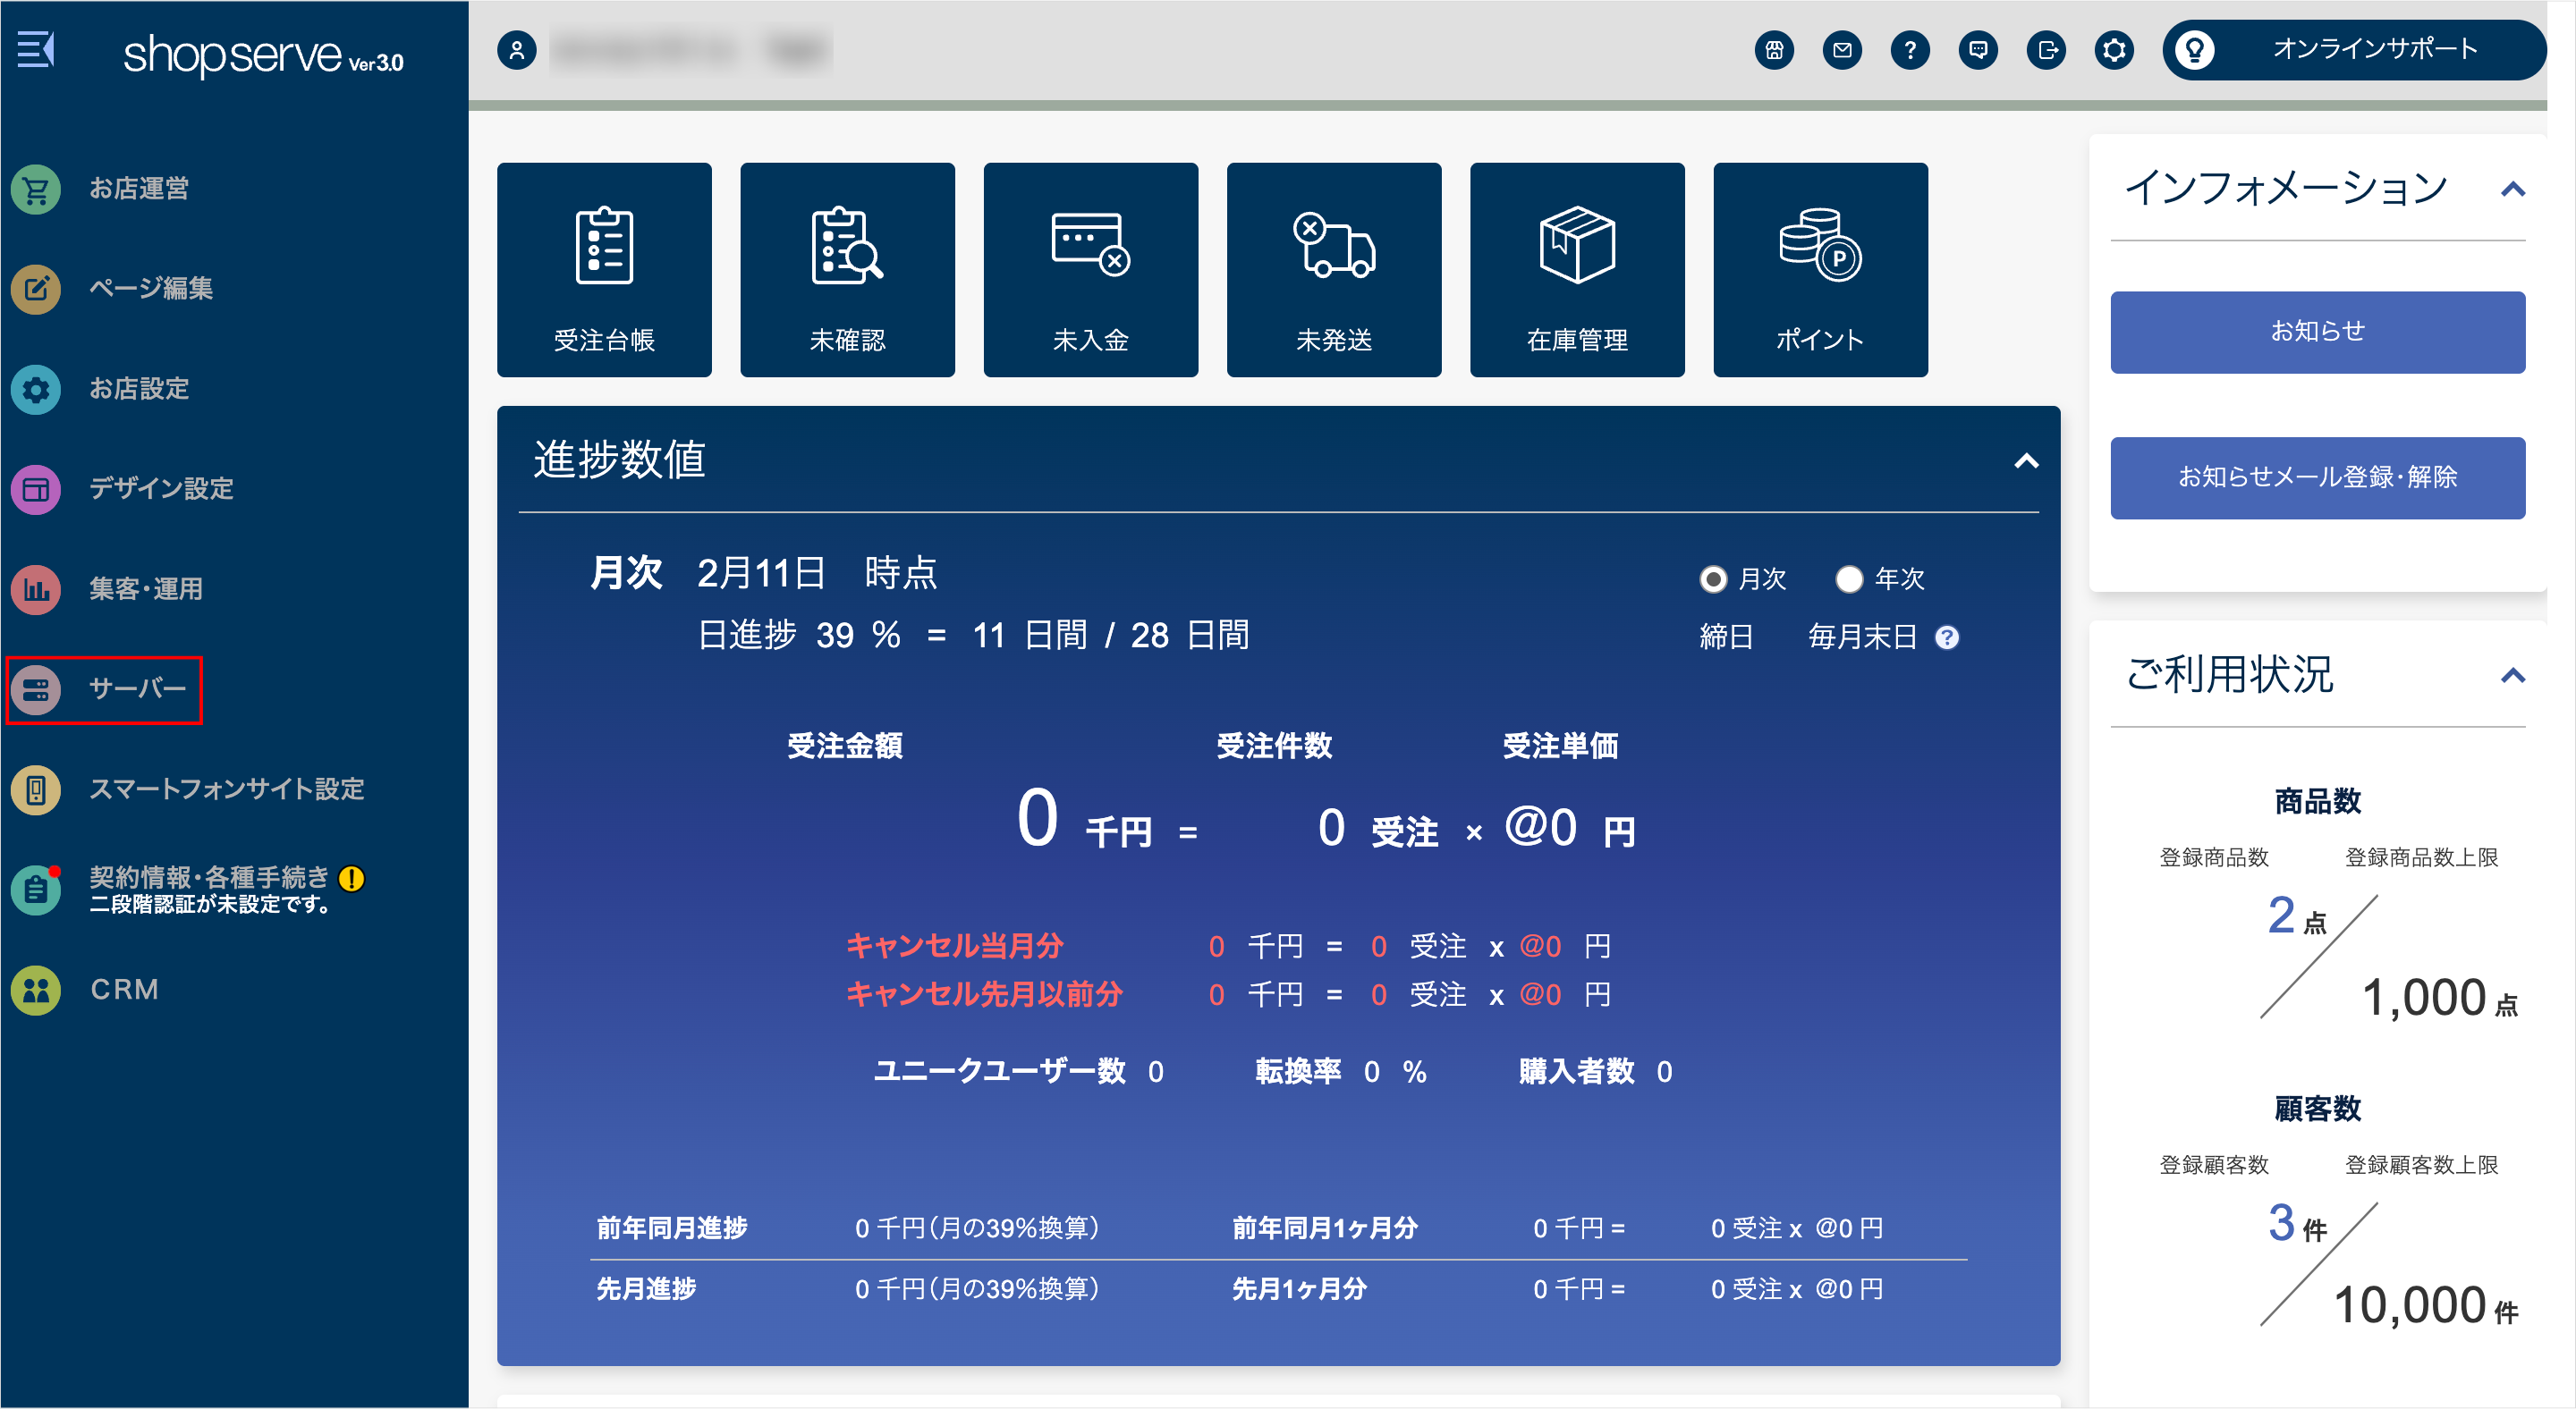
Task: Toggle the sidebar collapse hamburger icon
Action: point(36,49)
